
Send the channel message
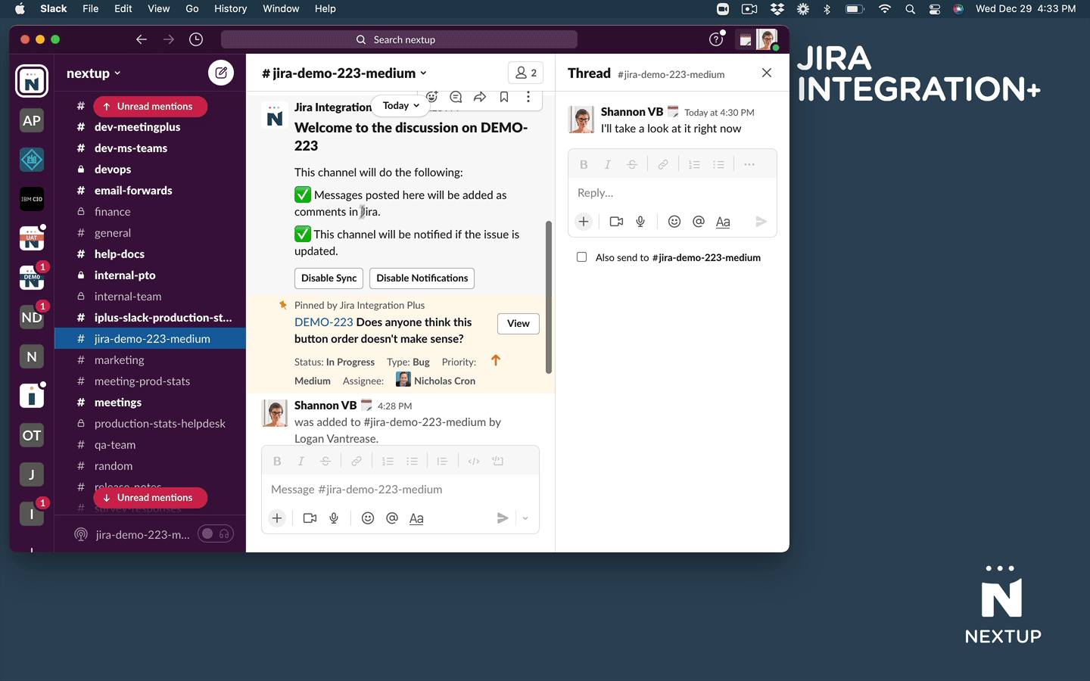click(503, 518)
